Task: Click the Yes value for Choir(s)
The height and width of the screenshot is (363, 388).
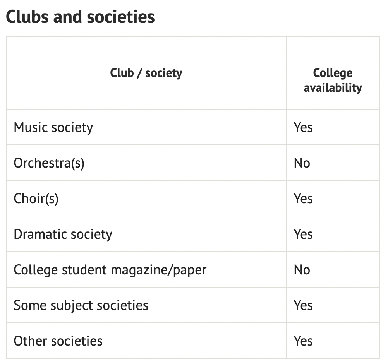Action: pos(303,199)
